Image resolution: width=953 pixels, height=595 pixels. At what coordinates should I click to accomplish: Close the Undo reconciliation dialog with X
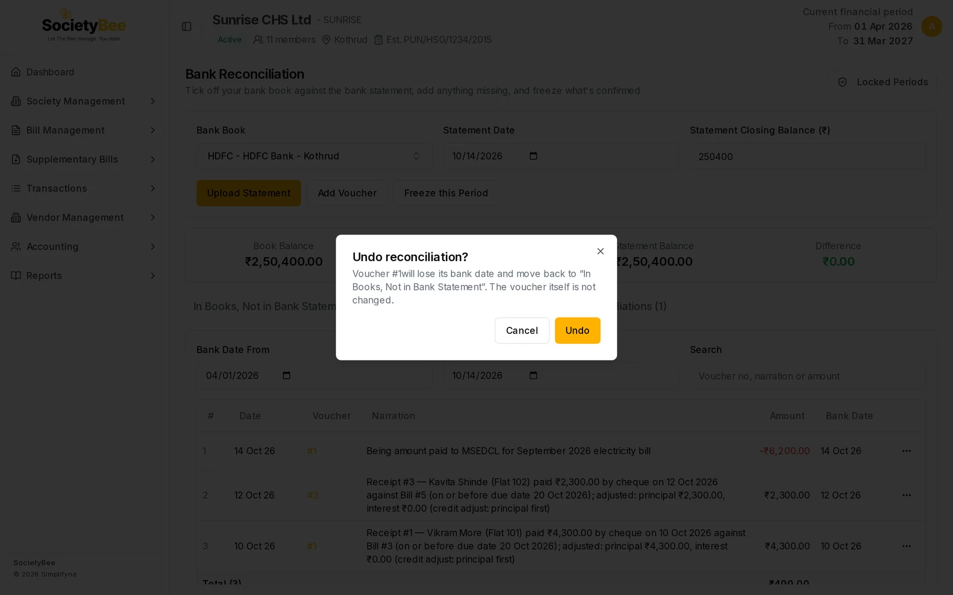[600, 251]
